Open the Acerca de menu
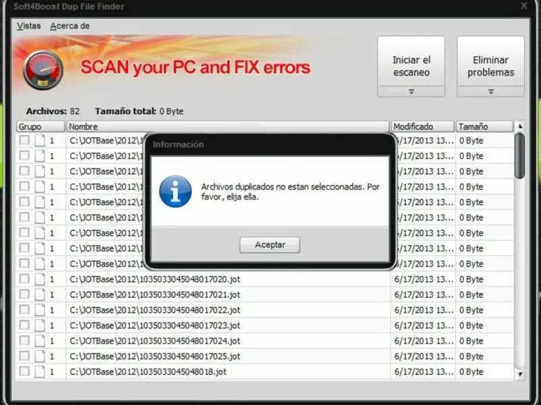 tap(70, 26)
